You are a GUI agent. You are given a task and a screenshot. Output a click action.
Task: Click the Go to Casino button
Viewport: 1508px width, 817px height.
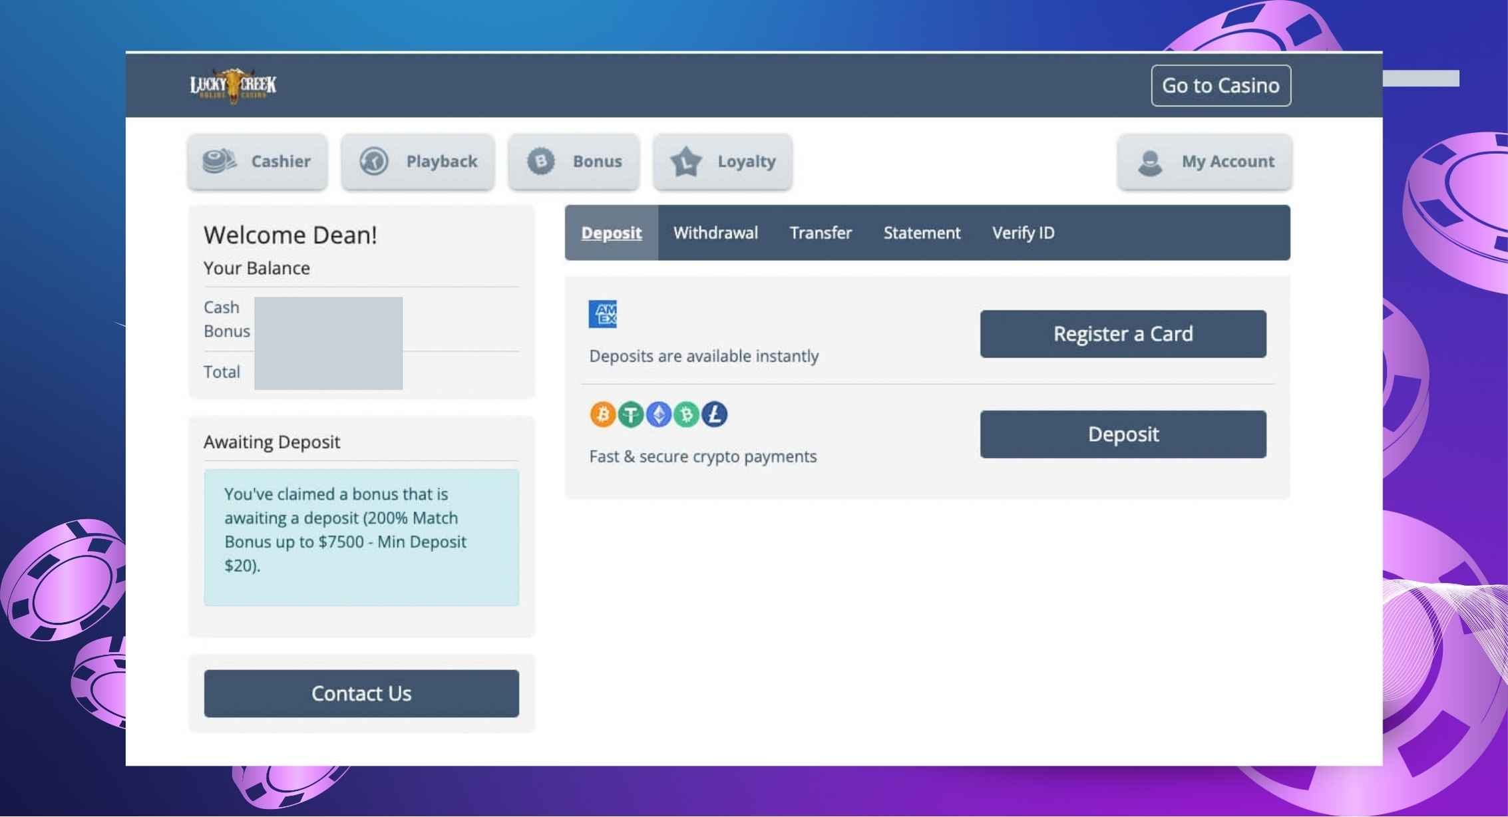[1221, 86]
